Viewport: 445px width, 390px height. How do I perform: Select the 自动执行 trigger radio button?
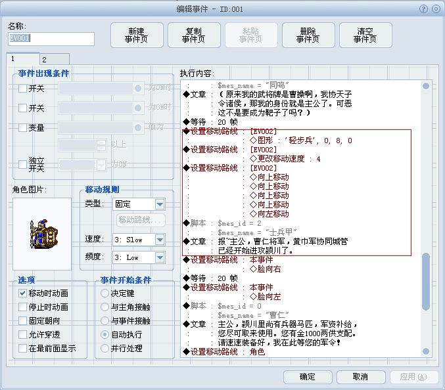pyautogui.click(x=105, y=334)
